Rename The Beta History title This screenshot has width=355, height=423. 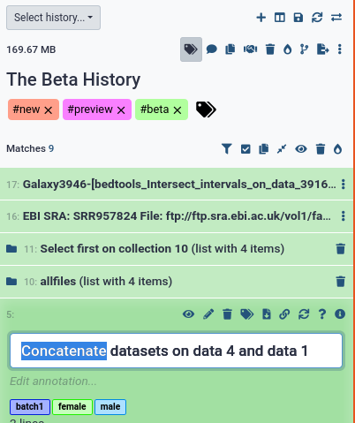[x=73, y=79]
